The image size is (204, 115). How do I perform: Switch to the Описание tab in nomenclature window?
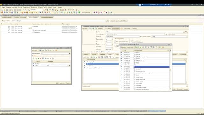coord(183,54)
